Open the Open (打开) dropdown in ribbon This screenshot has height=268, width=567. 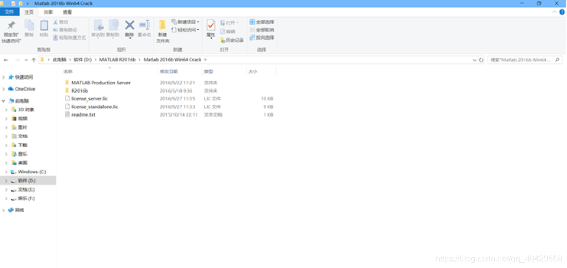[x=229, y=23]
